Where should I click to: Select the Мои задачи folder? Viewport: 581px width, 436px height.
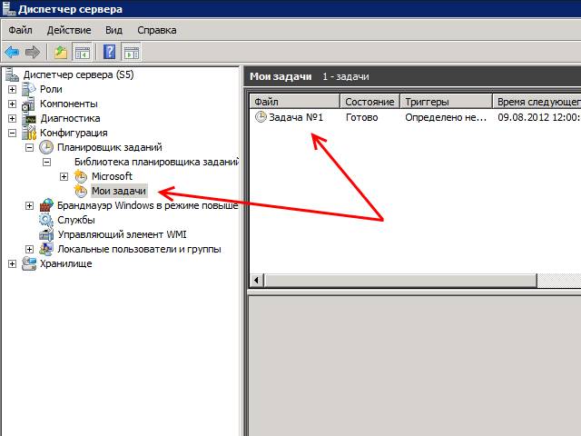tap(118, 191)
